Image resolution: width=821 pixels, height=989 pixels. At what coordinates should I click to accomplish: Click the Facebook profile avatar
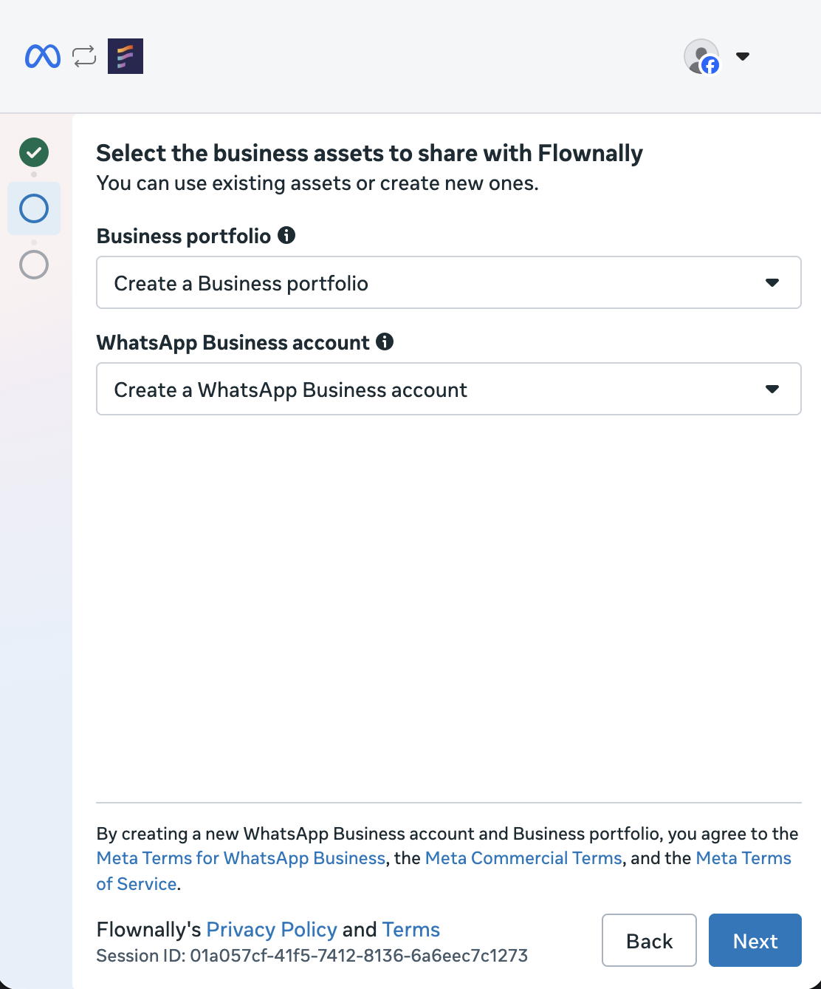click(x=701, y=56)
